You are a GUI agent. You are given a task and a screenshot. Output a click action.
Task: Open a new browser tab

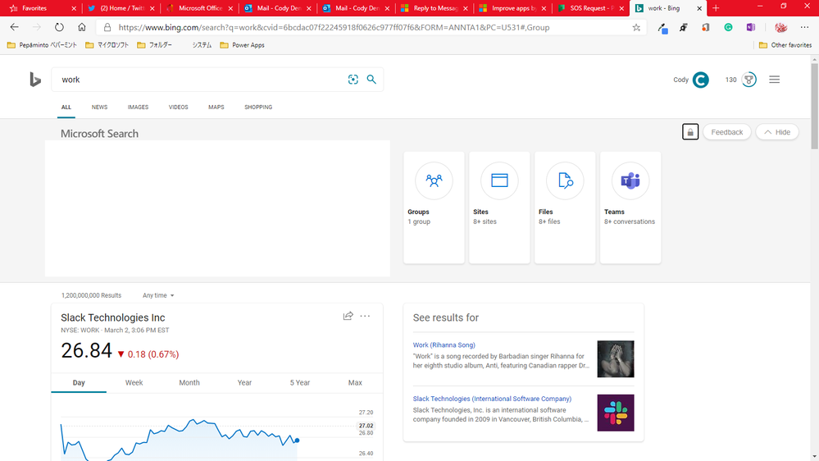click(716, 8)
